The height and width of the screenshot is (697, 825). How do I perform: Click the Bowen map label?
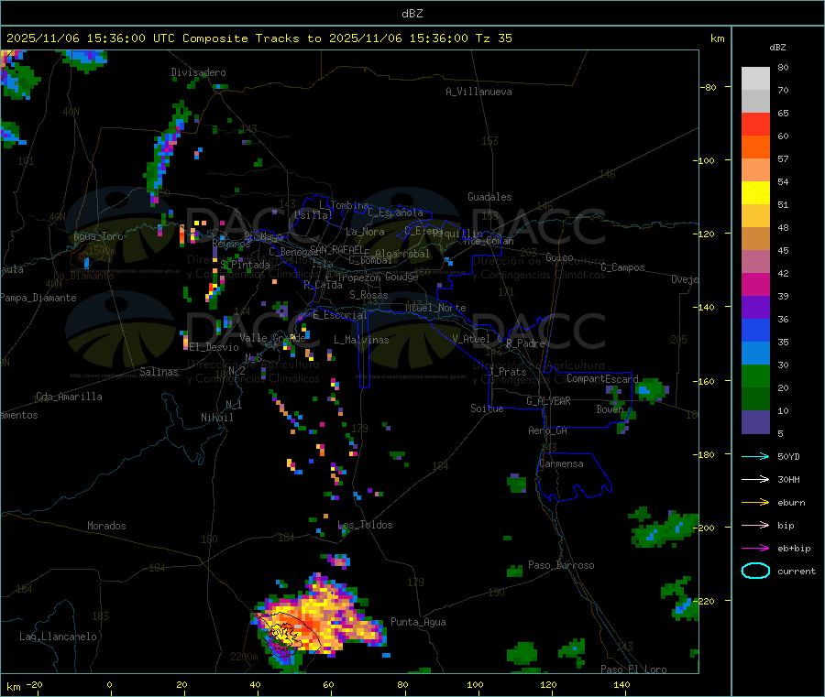click(x=610, y=408)
